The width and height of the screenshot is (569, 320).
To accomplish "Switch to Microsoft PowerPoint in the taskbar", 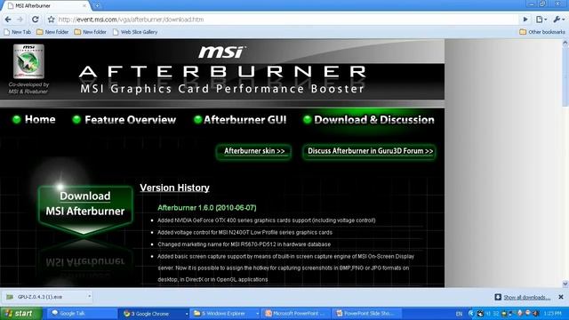I will pos(295,313).
